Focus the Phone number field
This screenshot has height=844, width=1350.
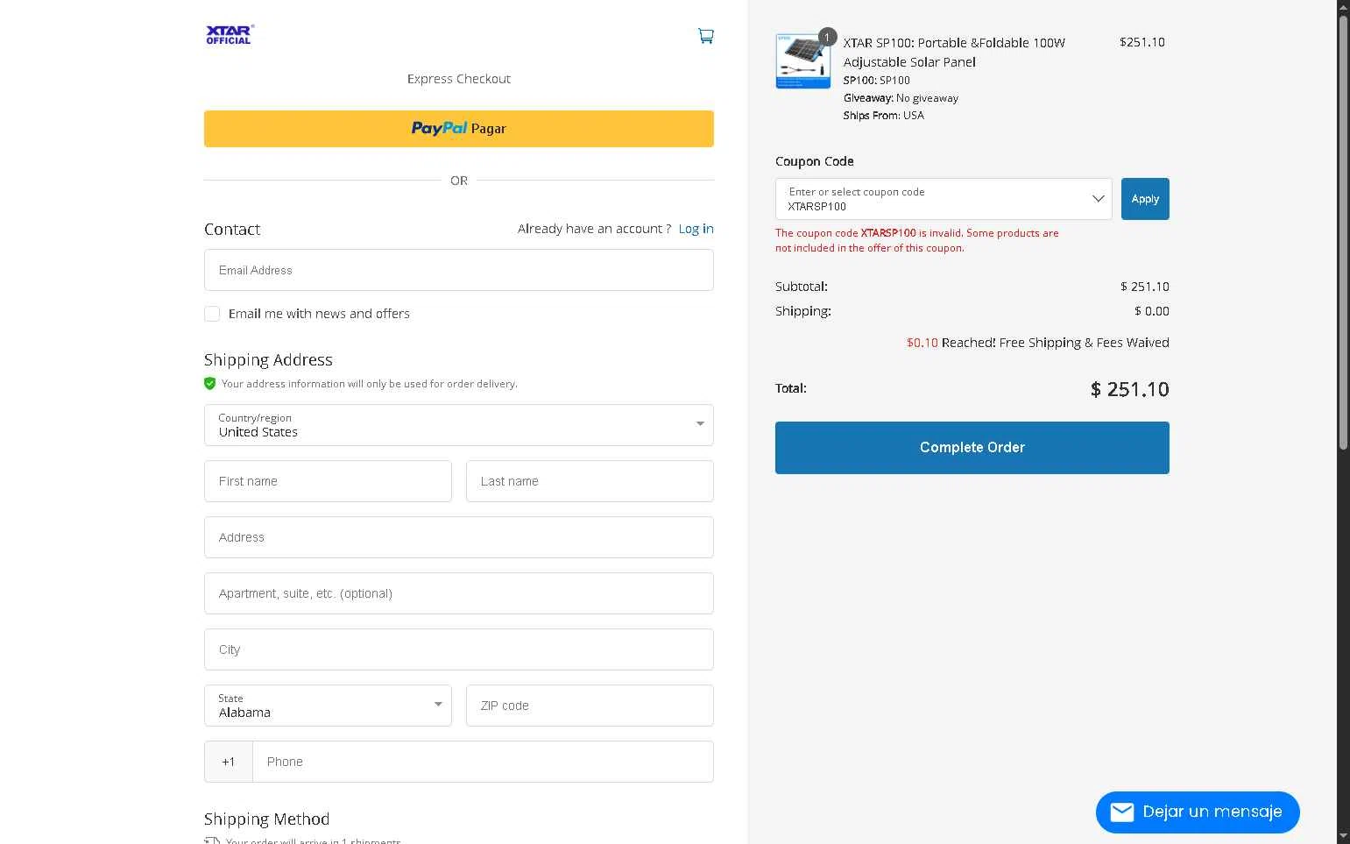[483, 762]
